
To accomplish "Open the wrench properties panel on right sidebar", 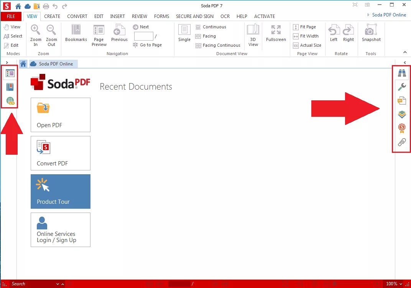I will pyautogui.click(x=402, y=87).
